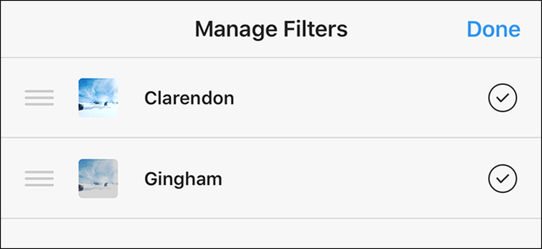Finish managing filters with Done
Viewport: 542px width, 249px height.
point(493,29)
